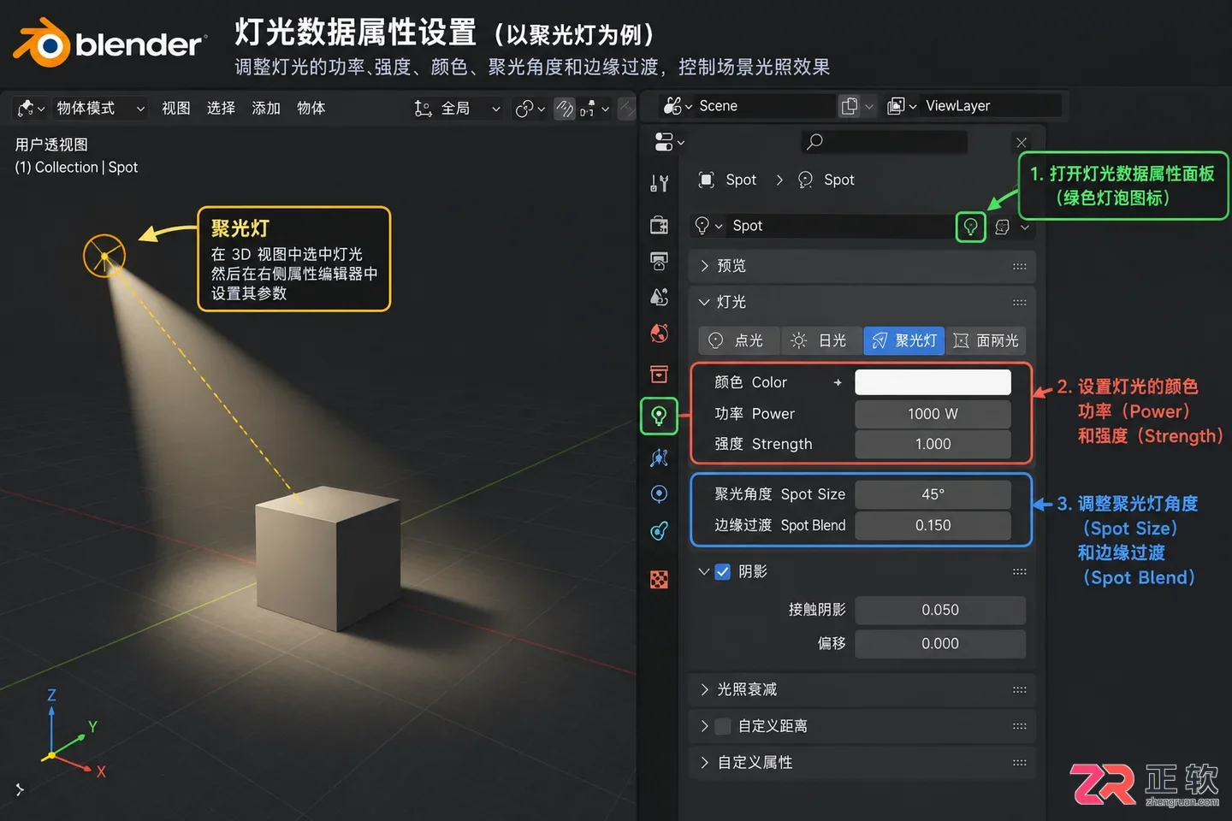Choose the 面光 light type

coord(986,340)
